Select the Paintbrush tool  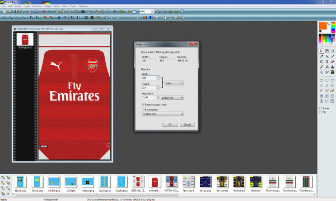pos(321,67)
